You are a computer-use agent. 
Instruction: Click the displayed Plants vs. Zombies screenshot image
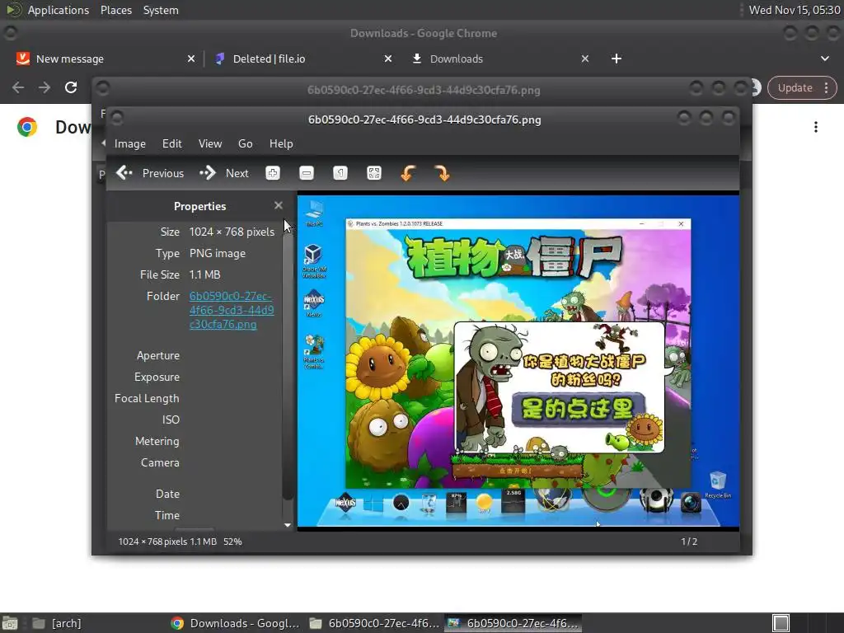click(x=518, y=361)
